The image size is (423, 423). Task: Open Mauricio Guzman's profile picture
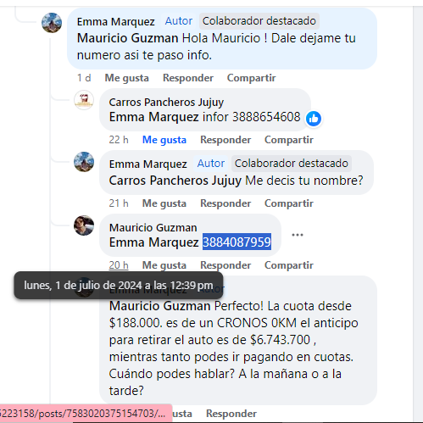[84, 225]
